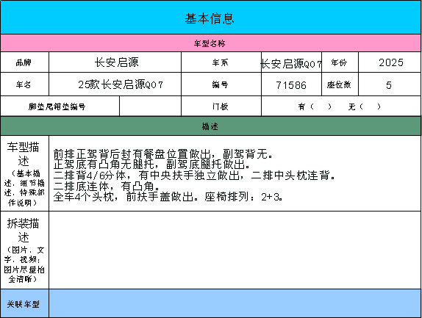This screenshot has height=318, width=422.
Task: Select the 车型名称 pink header bar
Action: [211, 43]
